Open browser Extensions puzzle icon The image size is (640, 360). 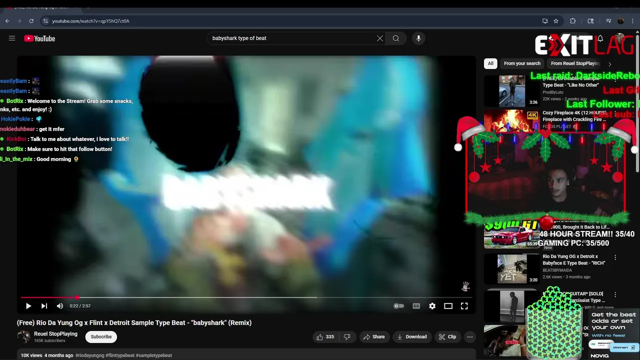(573, 21)
